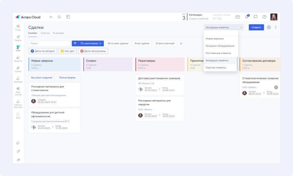Screen dimensions: 293x176
Task: Switch to the Список tab
Action: (45, 33)
